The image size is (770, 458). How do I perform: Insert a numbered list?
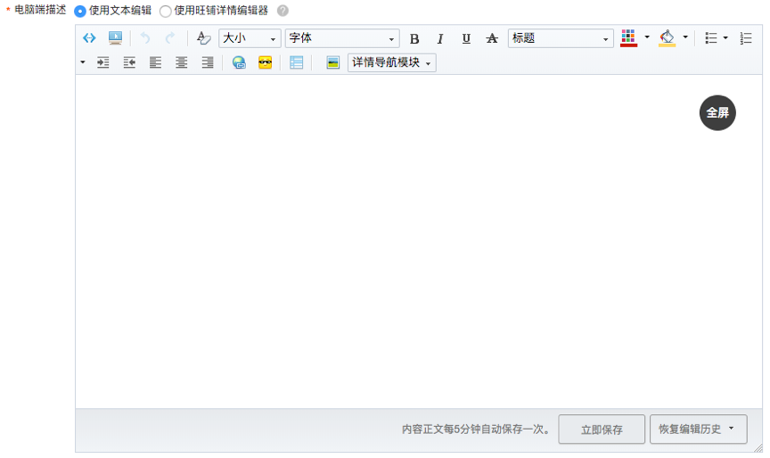(745, 37)
